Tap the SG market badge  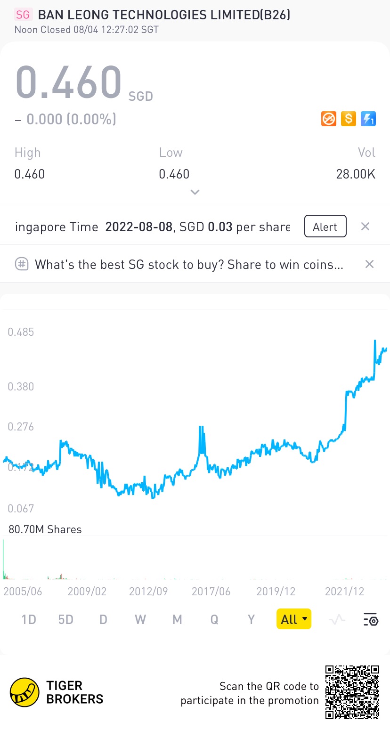point(23,15)
